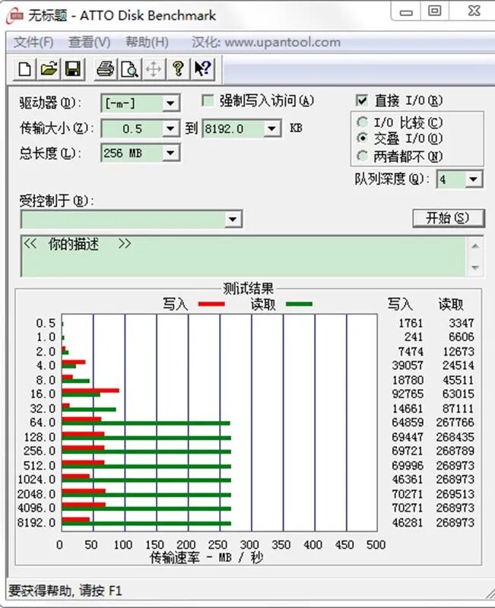Image resolution: width=495 pixels, height=608 pixels.
Task: Click the read value 12673
Action: (x=459, y=351)
